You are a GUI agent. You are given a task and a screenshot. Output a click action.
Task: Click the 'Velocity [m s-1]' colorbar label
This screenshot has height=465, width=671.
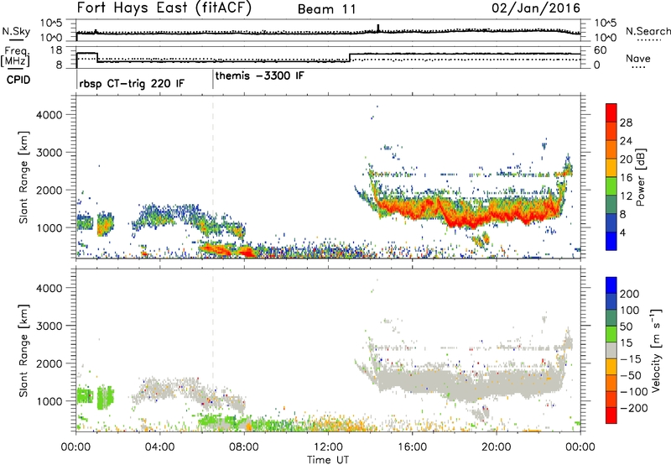pos(656,351)
